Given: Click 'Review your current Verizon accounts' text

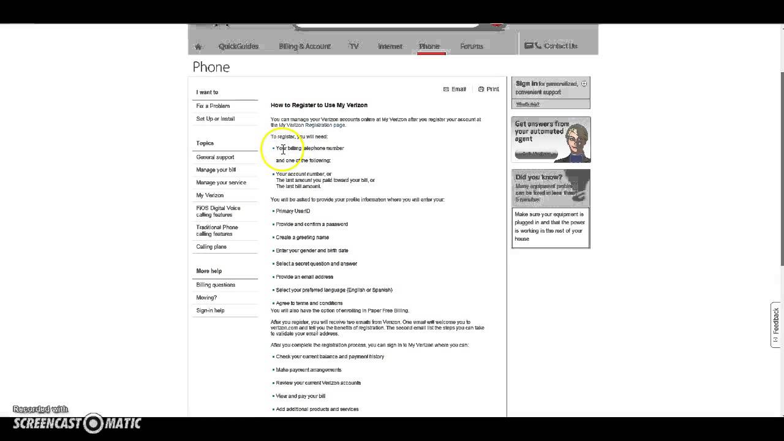Looking at the screenshot, I should (318, 383).
